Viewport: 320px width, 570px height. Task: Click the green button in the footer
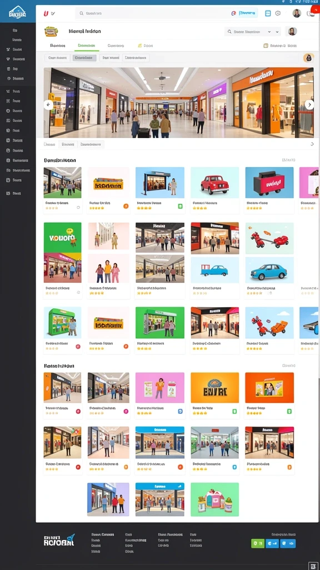click(258, 543)
